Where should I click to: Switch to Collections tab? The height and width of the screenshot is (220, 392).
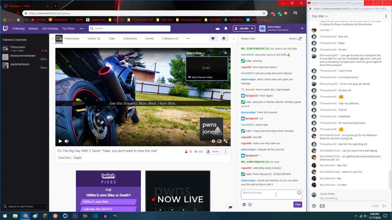[130, 38]
